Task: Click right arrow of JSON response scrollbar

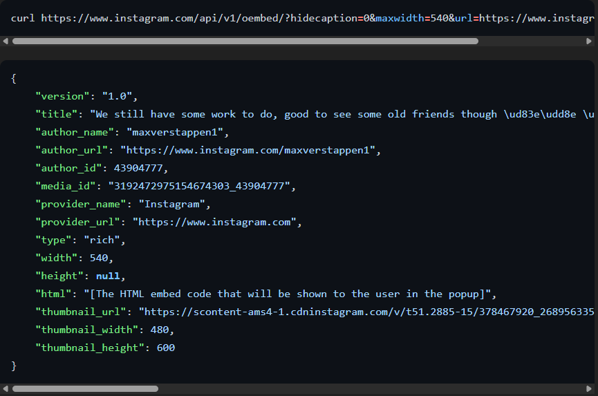Action: (589, 389)
